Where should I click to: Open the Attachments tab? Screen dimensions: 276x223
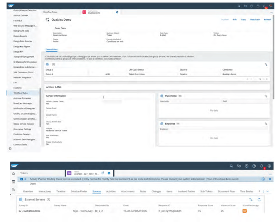tap(128, 192)
